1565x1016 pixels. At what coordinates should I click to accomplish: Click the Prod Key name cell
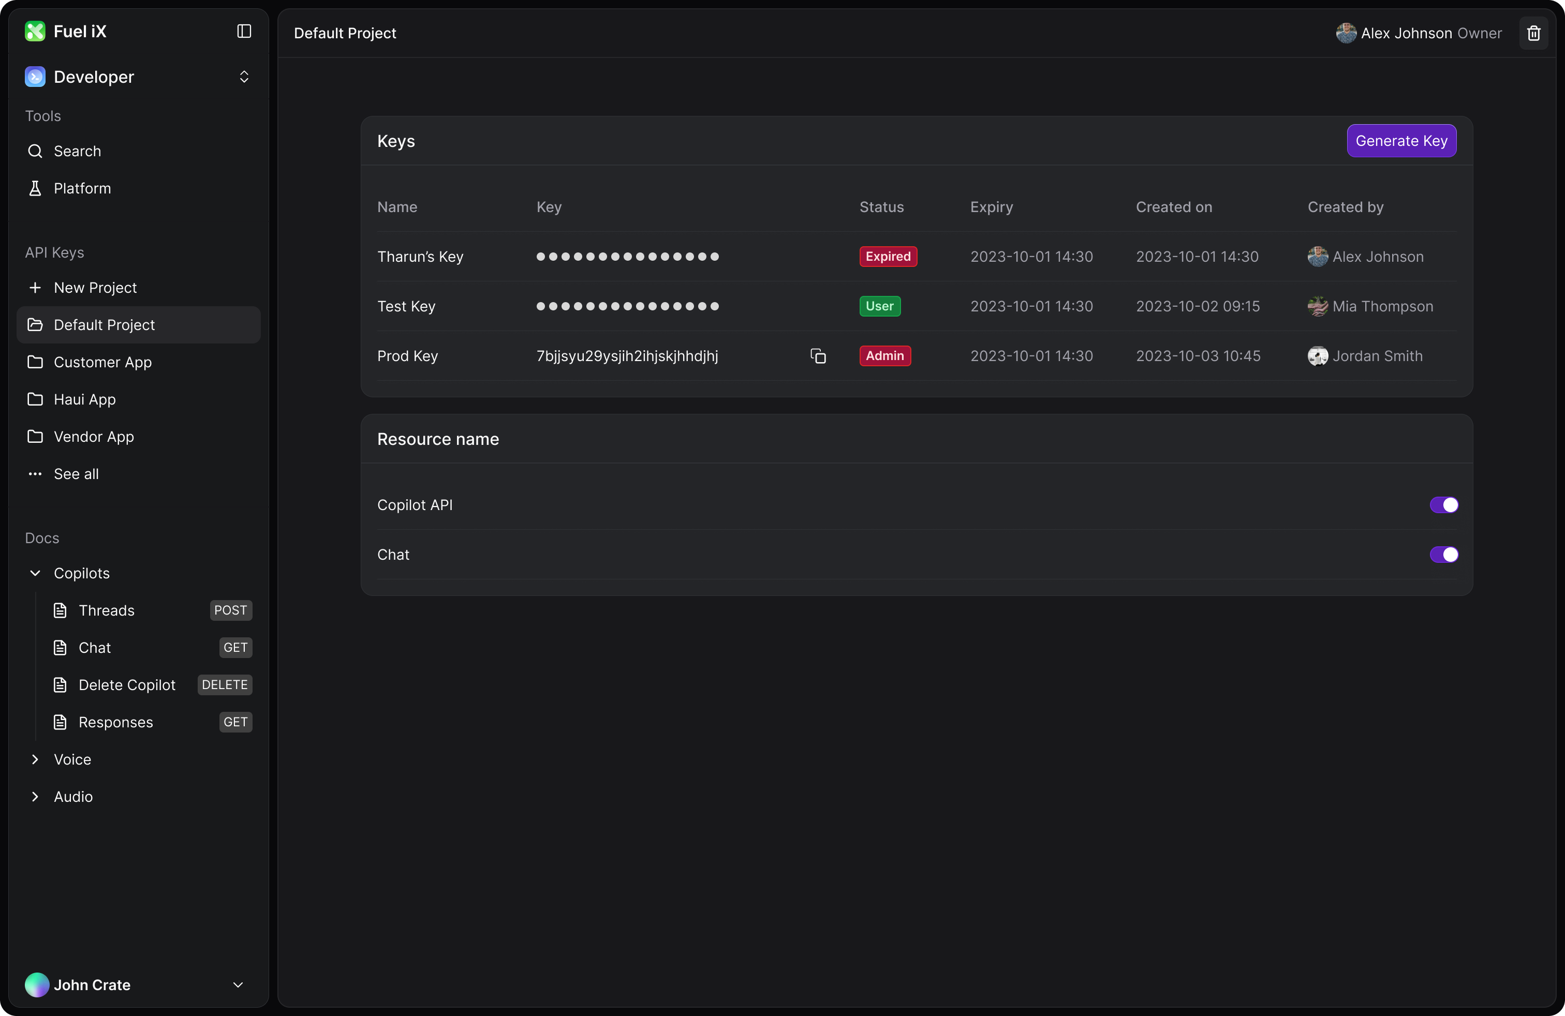(x=408, y=356)
